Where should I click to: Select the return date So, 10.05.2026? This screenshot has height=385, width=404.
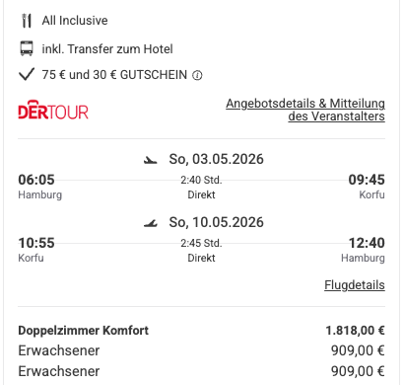pyautogui.click(x=216, y=222)
